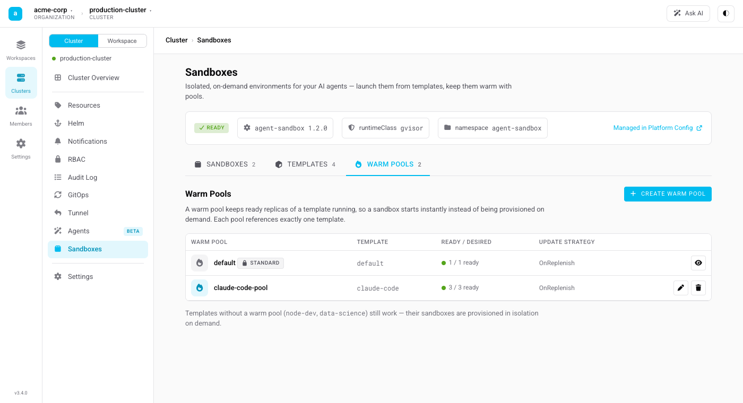
Task: Click the READY status badge
Action: (211, 128)
